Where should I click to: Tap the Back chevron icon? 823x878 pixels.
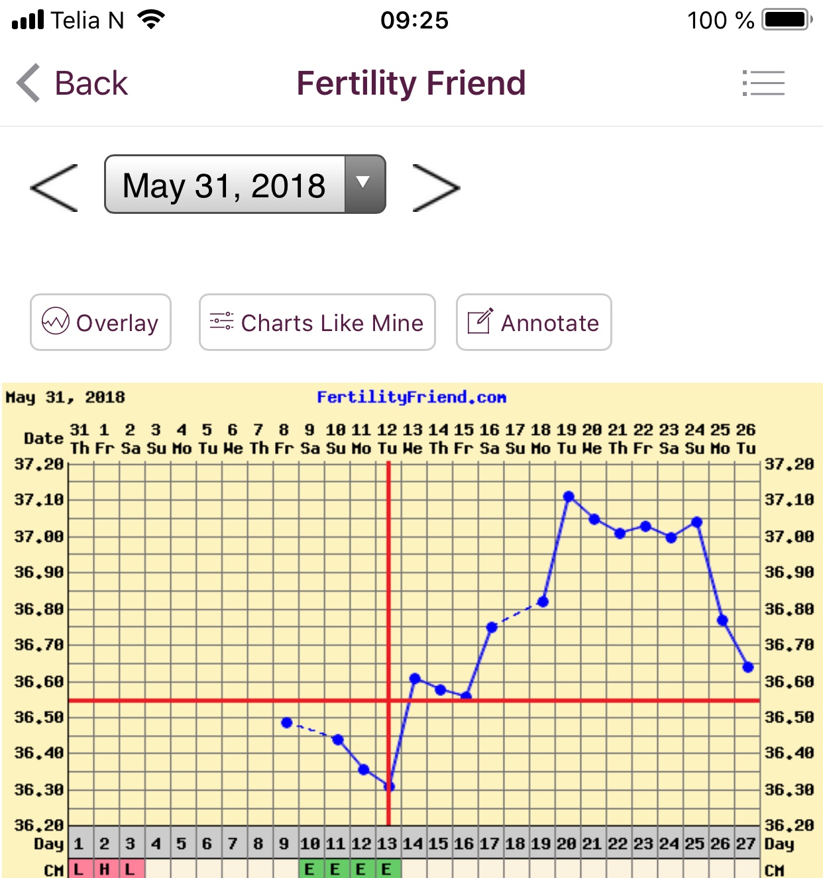click(28, 83)
